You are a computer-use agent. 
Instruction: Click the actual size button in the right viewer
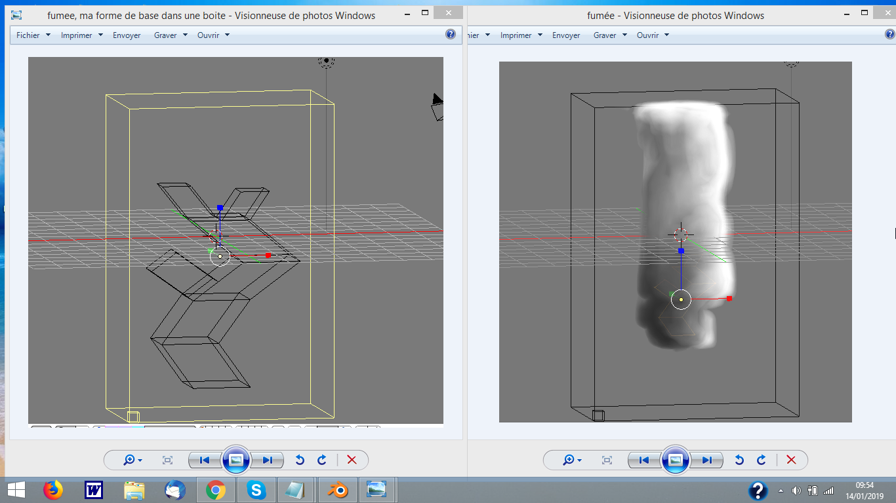607,460
